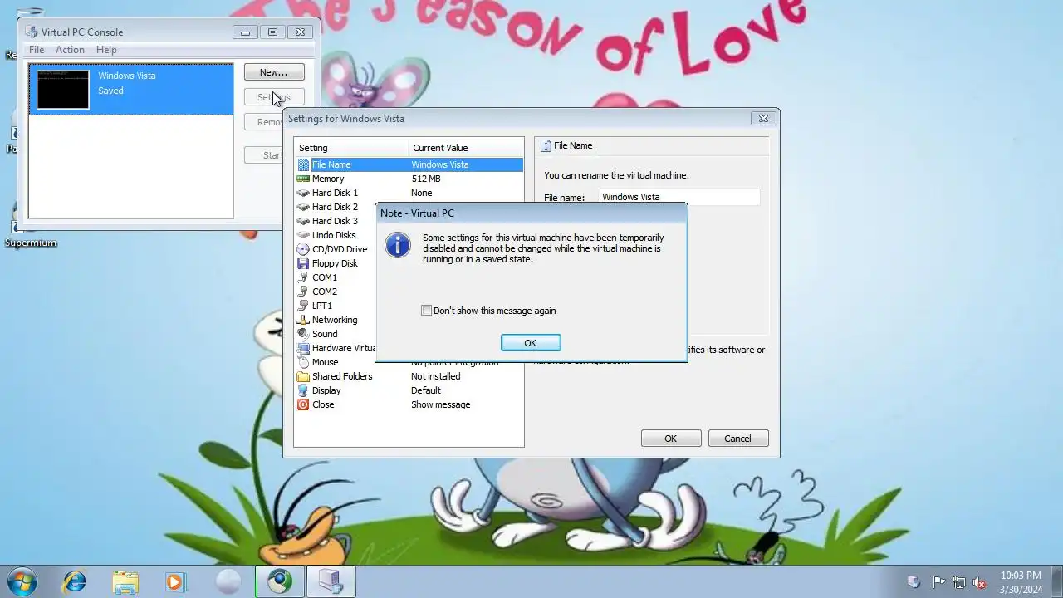Click the CD/DVD Drive disc icon
This screenshot has height=598, width=1063.
pyautogui.click(x=303, y=249)
